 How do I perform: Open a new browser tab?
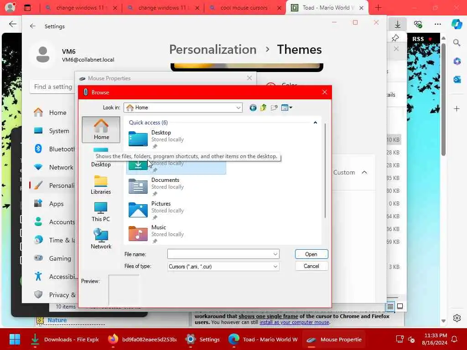[x=378, y=8]
